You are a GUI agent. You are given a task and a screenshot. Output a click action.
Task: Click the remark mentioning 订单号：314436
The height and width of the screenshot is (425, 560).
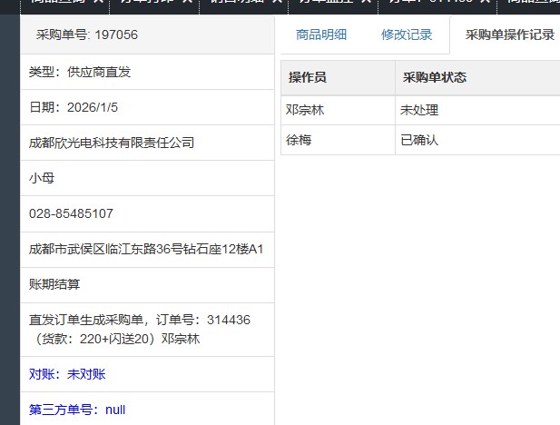coord(140,329)
